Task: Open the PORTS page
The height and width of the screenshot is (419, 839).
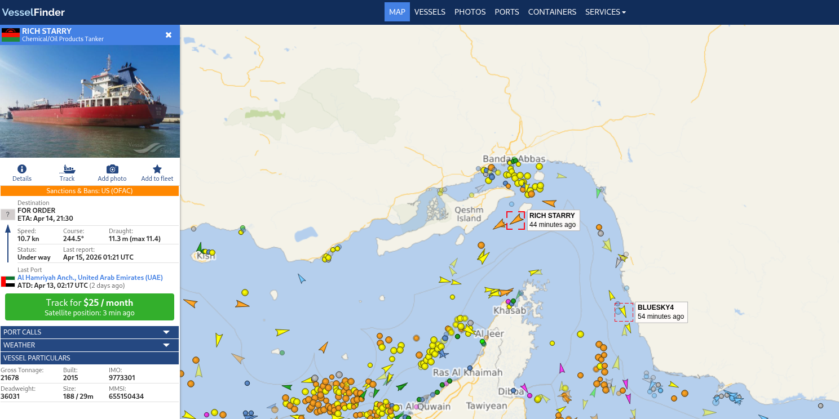Action: click(507, 12)
